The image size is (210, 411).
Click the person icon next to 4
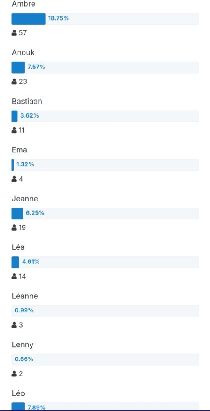(x=14, y=179)
